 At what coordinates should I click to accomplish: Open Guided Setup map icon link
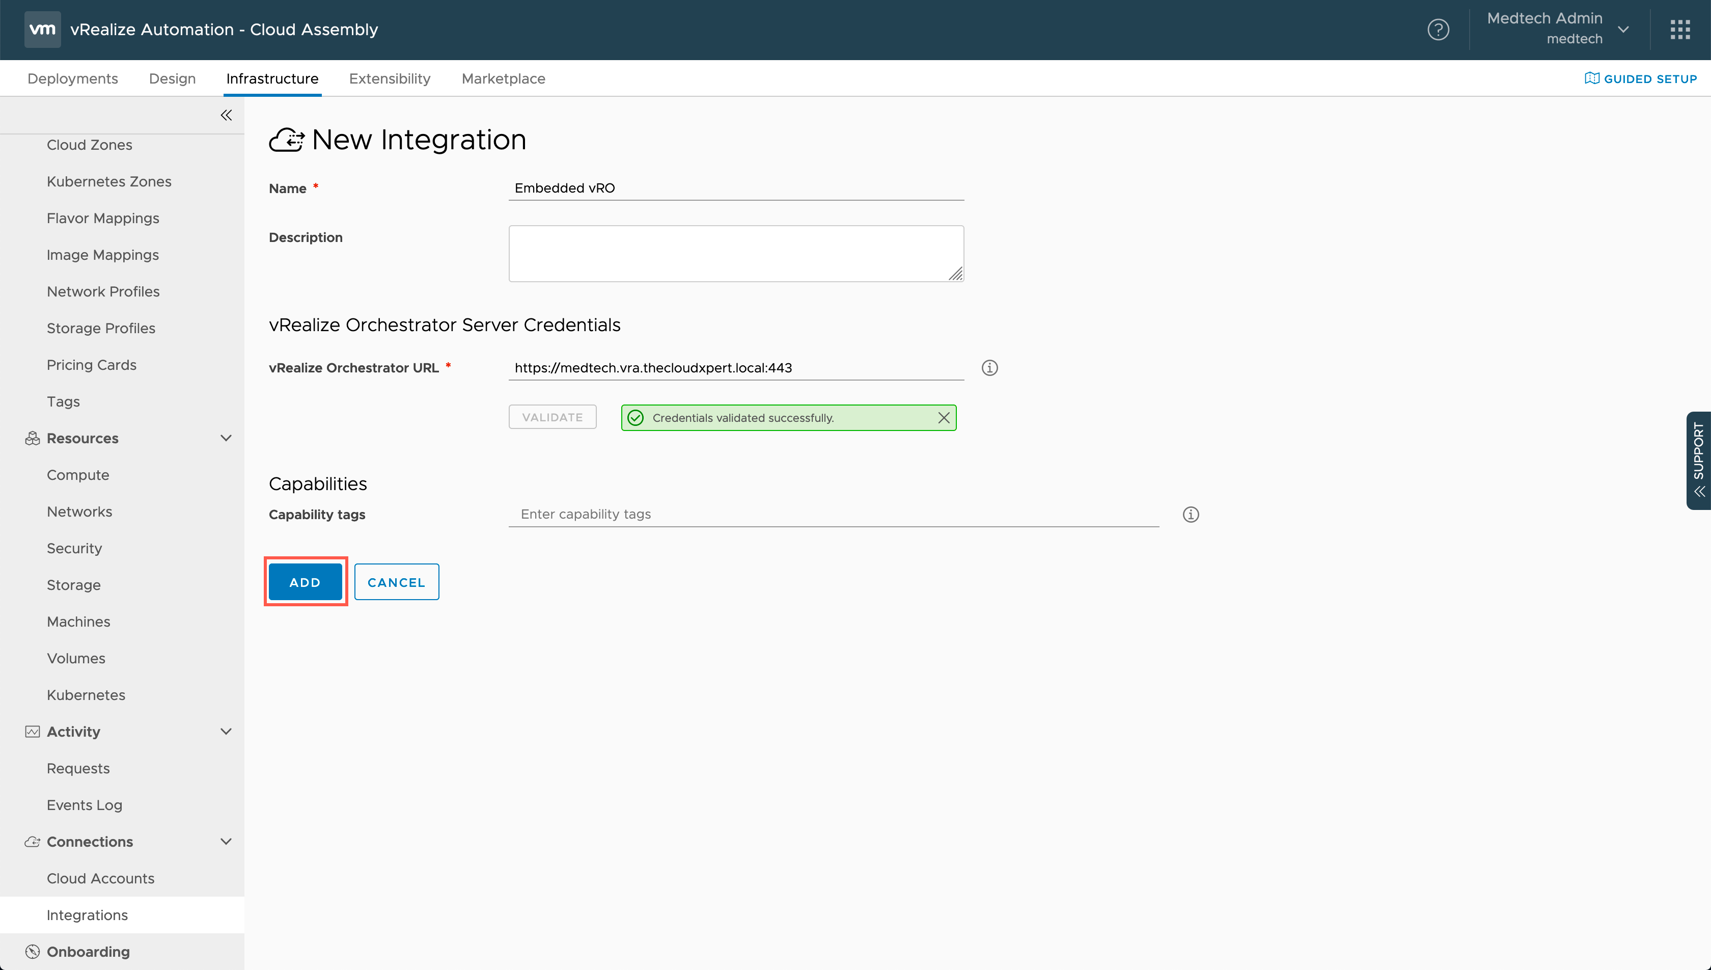coord(1640,78)
